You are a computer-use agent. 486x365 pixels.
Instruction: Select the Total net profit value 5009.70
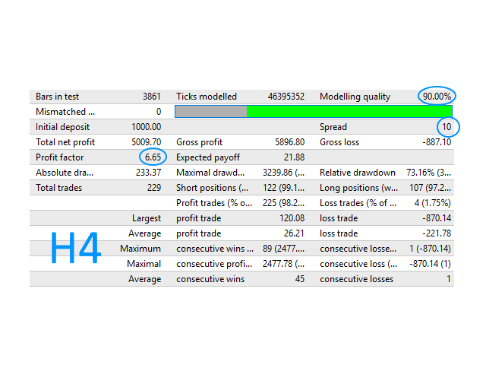[146, 142]
